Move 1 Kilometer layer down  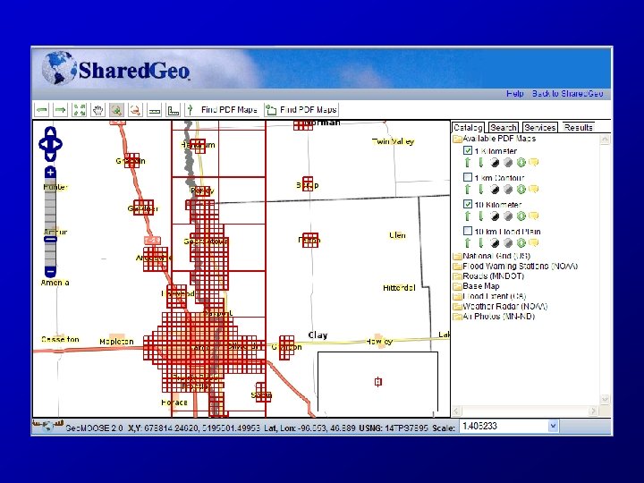coord(480,163)
